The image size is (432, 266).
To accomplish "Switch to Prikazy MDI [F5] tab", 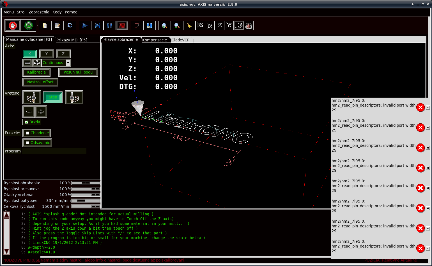I will point(72,40).
